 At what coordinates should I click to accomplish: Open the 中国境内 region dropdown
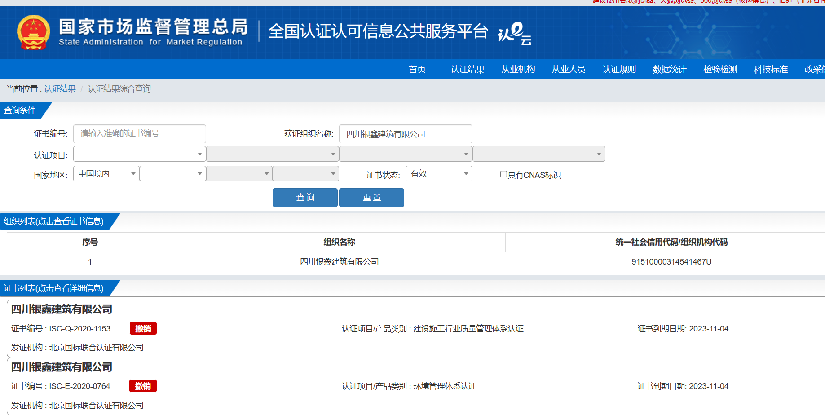(x=106, y=174)
